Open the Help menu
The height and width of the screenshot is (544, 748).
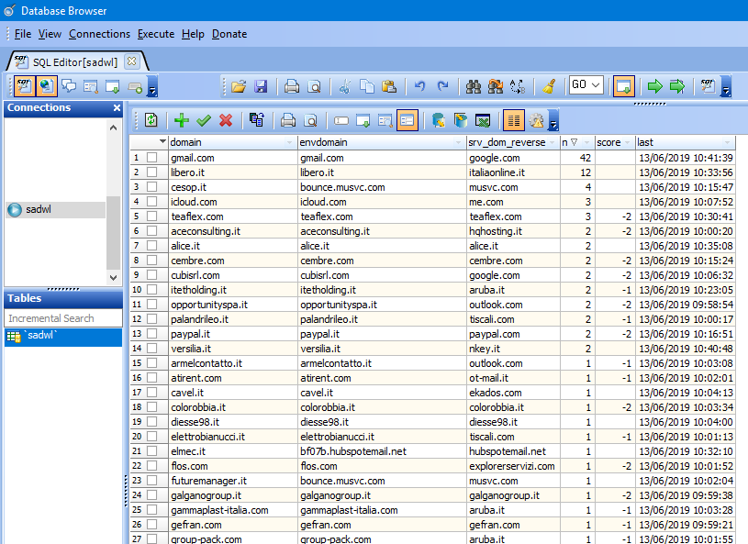193,34
